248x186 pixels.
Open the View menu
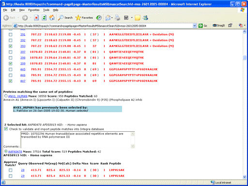pos(22,10)
